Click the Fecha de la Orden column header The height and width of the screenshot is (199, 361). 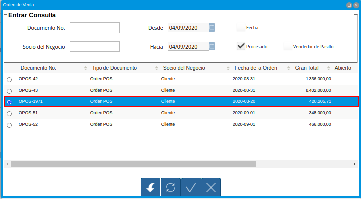tap(256, 68)
